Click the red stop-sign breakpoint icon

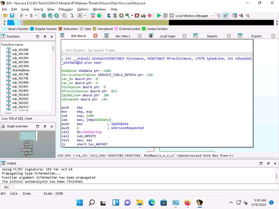click(x=149, y=16)
